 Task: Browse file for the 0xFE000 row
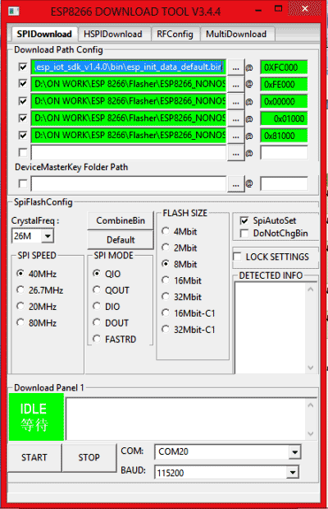pyautogui.click(x=235, y=85)
